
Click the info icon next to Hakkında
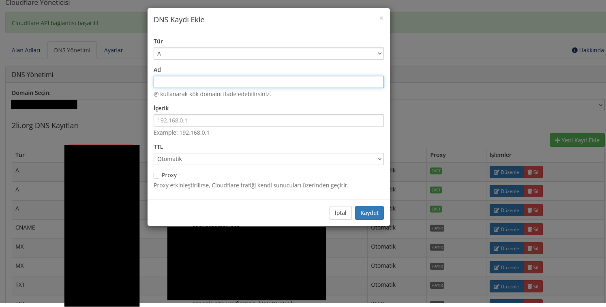pyautogui.click(x=574, y=50)
